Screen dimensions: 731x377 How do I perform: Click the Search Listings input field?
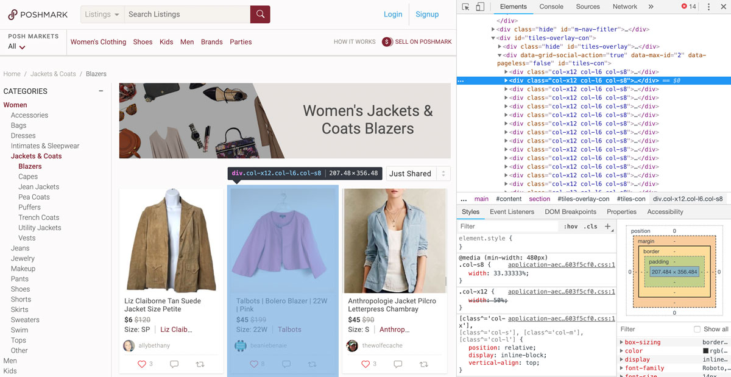(x=187, y=14)
